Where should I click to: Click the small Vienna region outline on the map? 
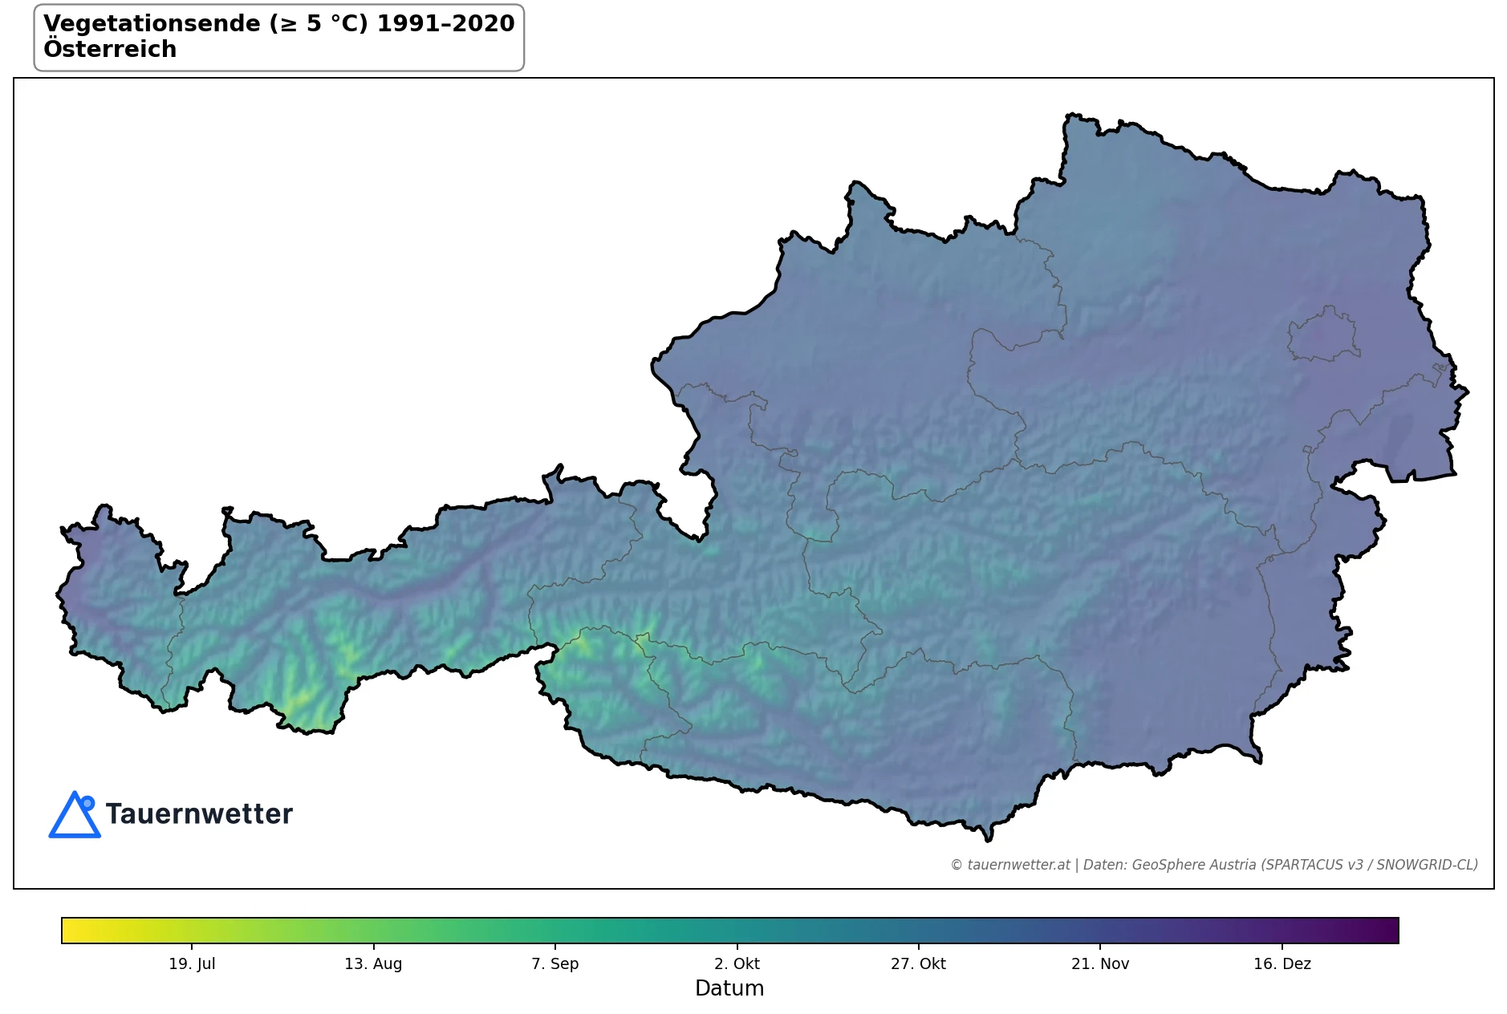(1323, 334)
